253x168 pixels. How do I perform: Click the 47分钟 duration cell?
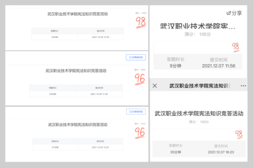click(x=55, y=147)
